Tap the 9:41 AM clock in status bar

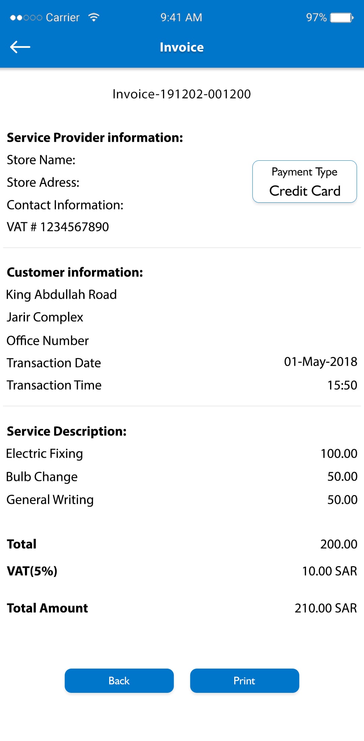pos(181,17)
